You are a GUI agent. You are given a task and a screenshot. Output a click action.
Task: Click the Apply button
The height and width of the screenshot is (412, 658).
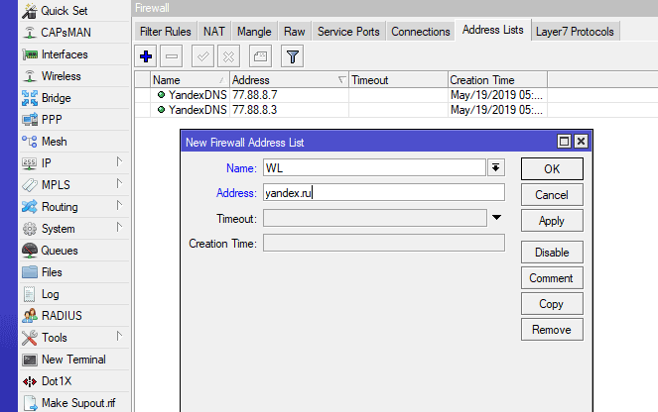pyautogui.click(x=552, y=221)
